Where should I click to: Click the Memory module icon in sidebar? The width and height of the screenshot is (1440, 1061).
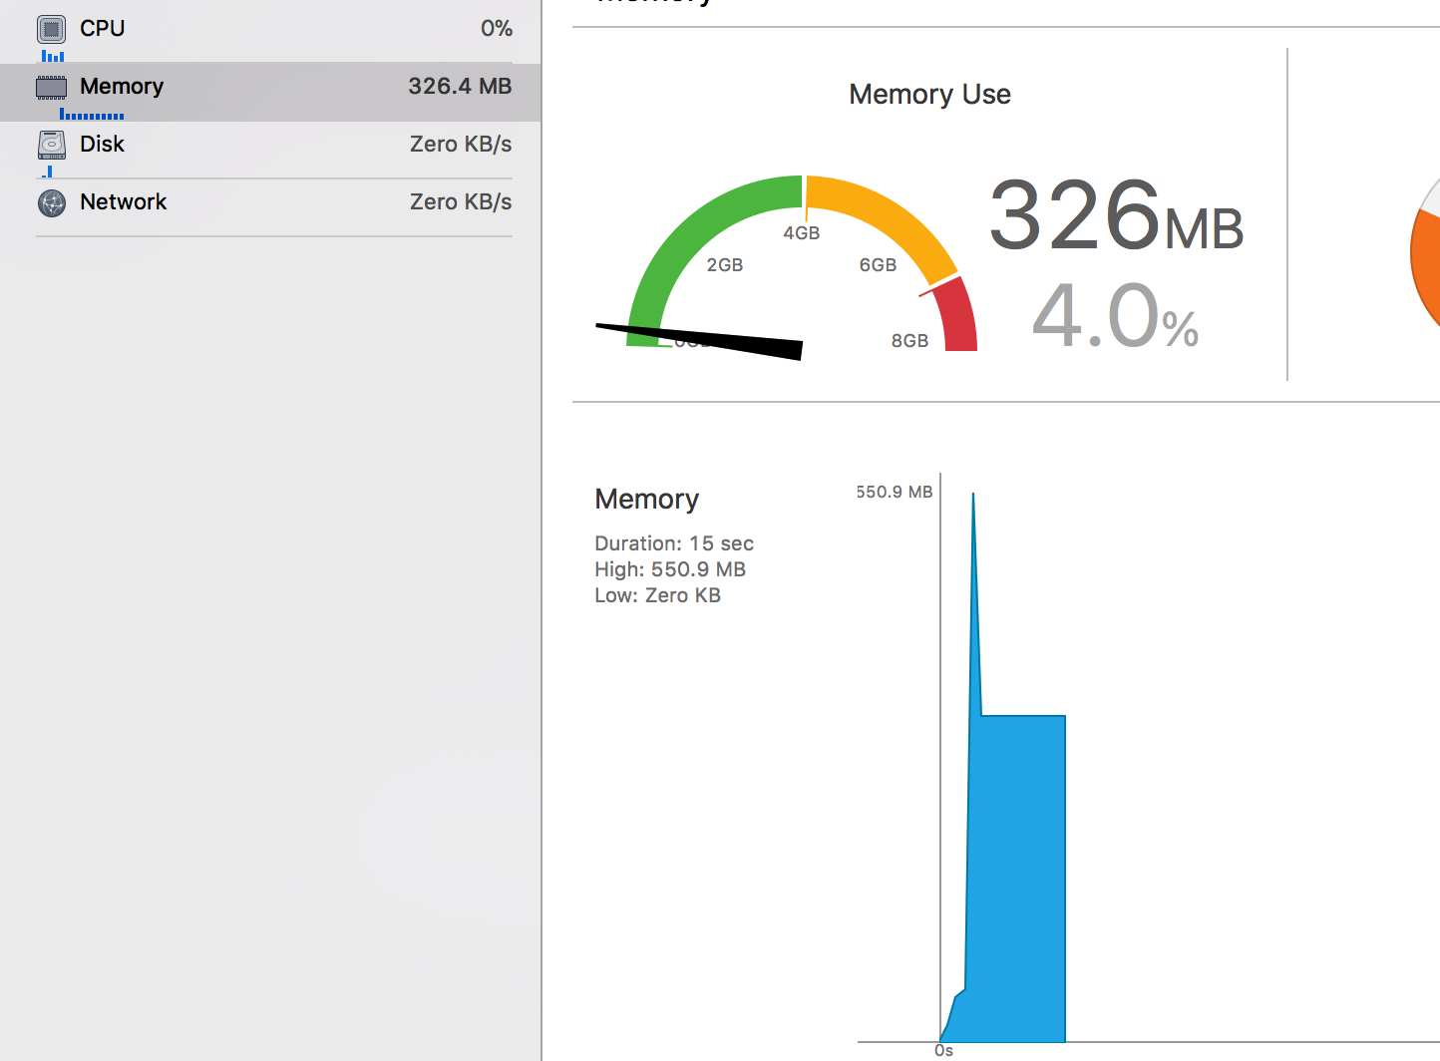52,87
